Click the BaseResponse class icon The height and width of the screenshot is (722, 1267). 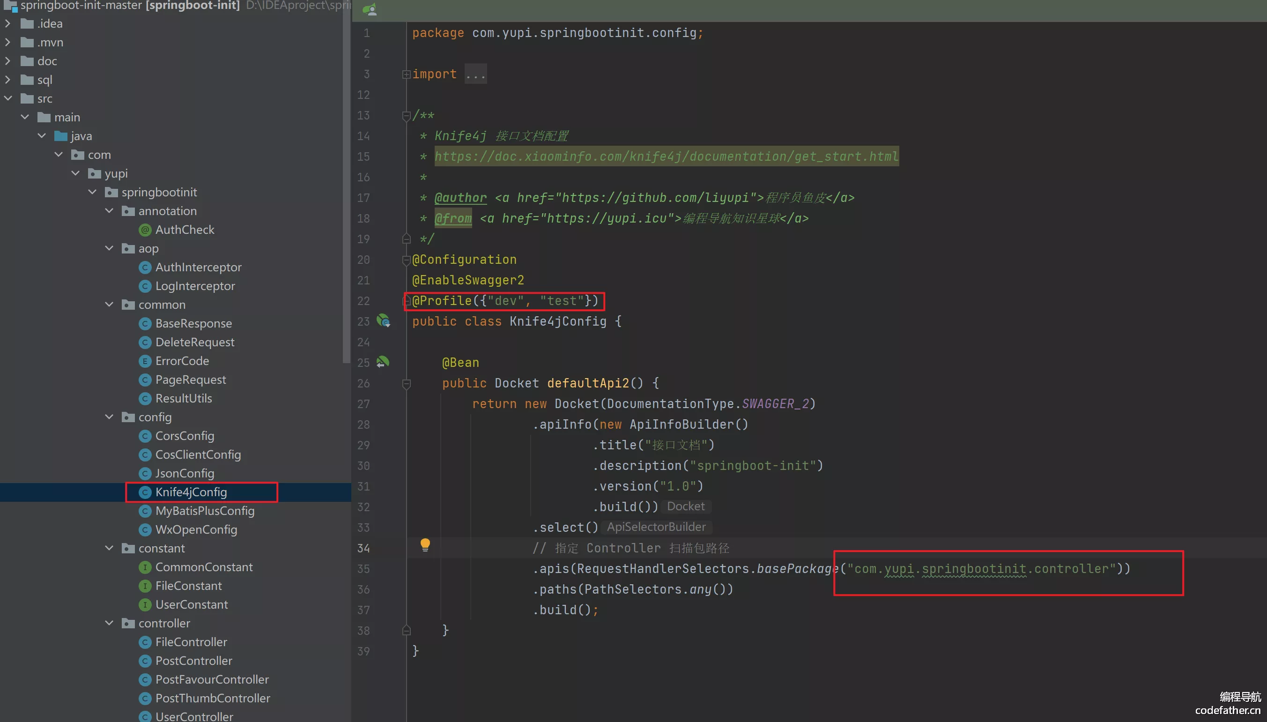click(145, 323)
